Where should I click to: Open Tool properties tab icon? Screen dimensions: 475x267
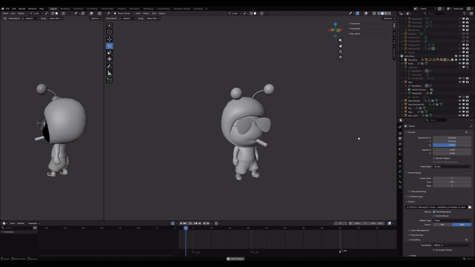click(x=400, y=127)
